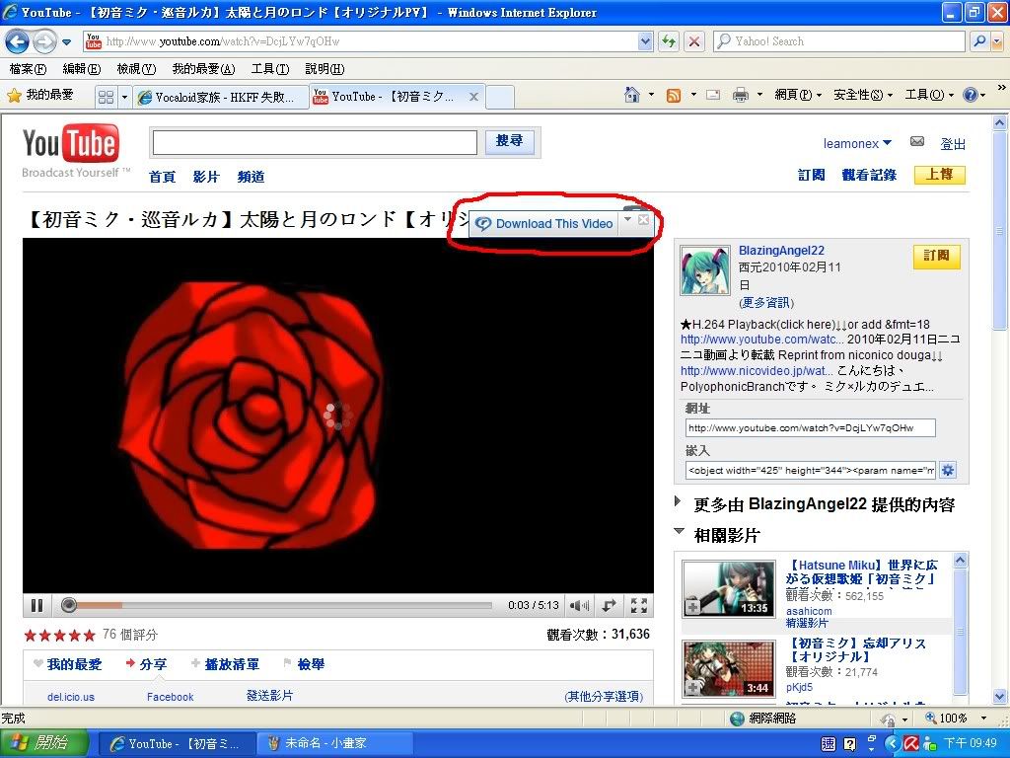This screenshot has height=758, width=1010.
Task: Click the IE back navigation button
Action: tap(17, 41)
